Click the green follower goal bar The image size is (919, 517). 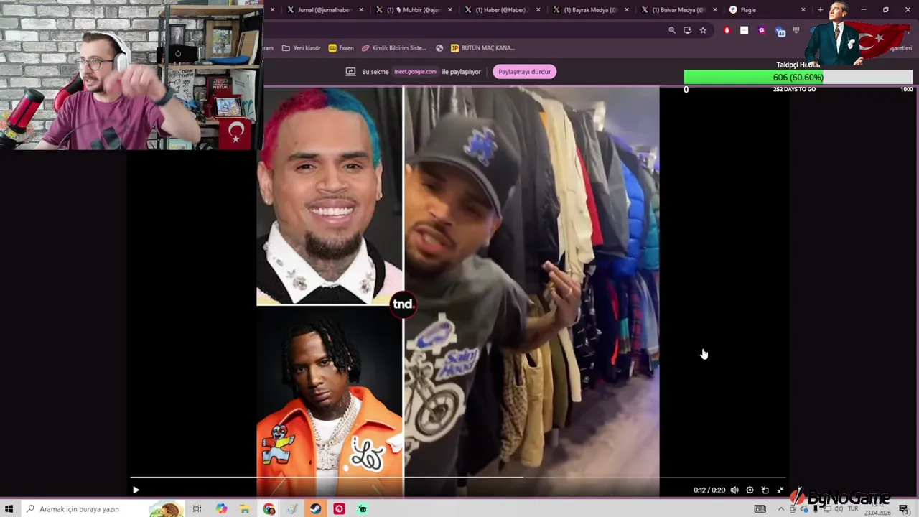coord(798,77)
